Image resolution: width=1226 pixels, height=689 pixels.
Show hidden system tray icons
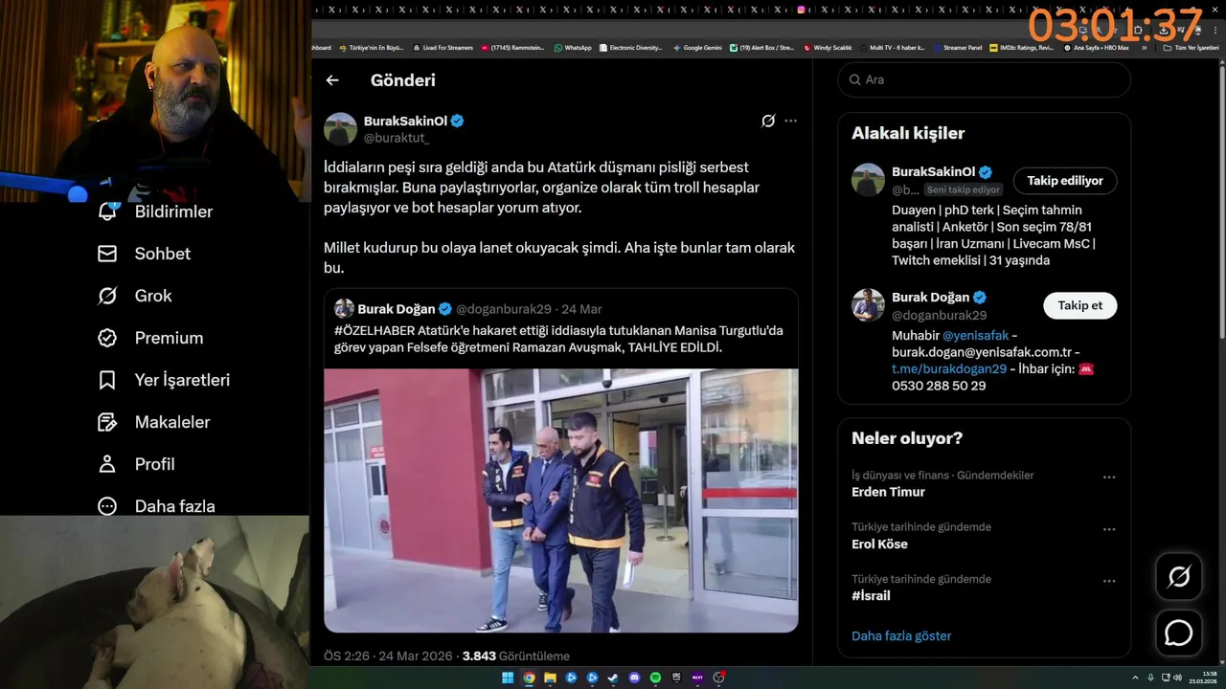click(1135, 678)
